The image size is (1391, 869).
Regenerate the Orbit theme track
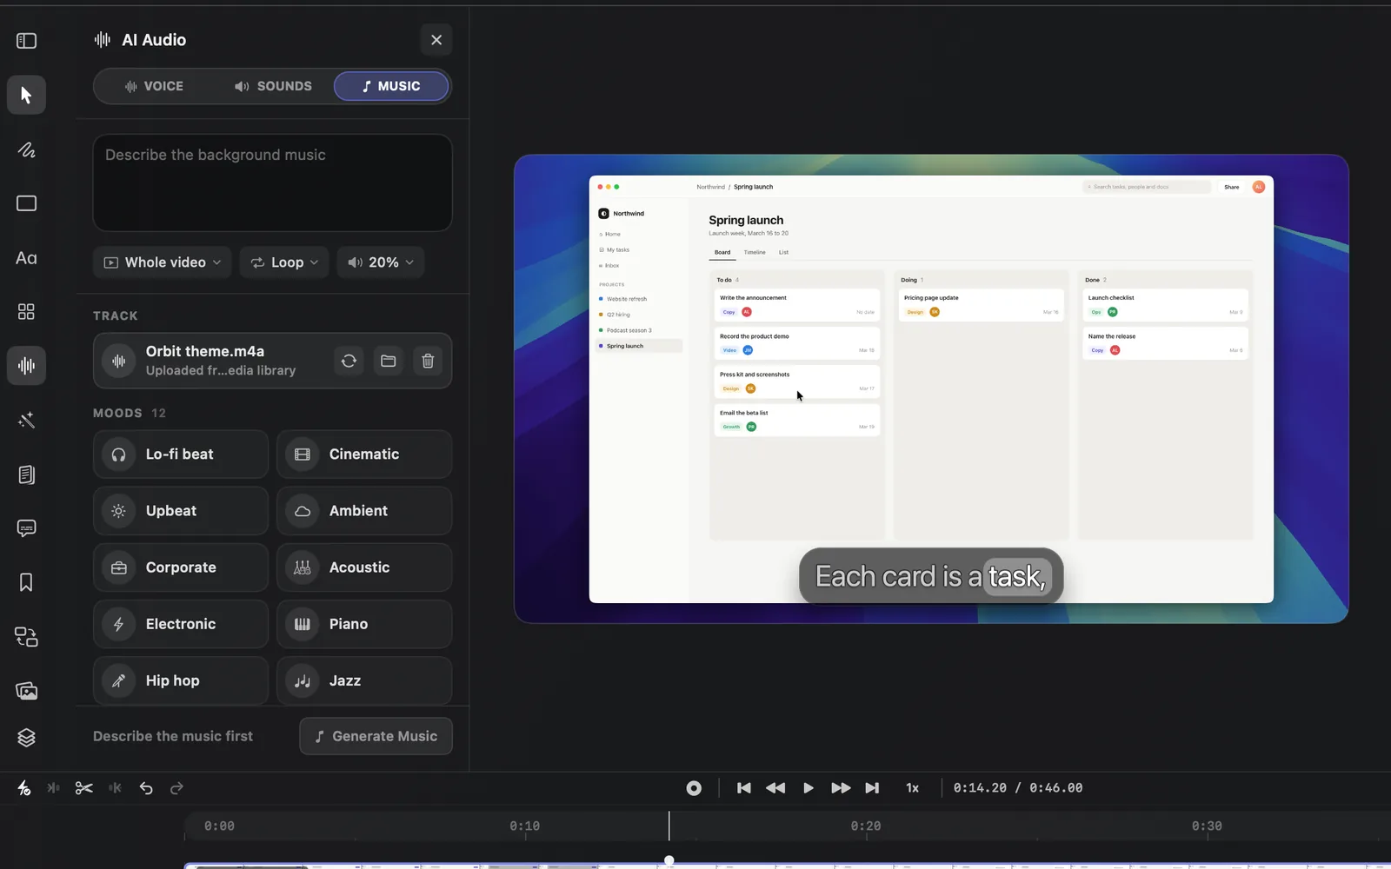[x=349, y=361]
